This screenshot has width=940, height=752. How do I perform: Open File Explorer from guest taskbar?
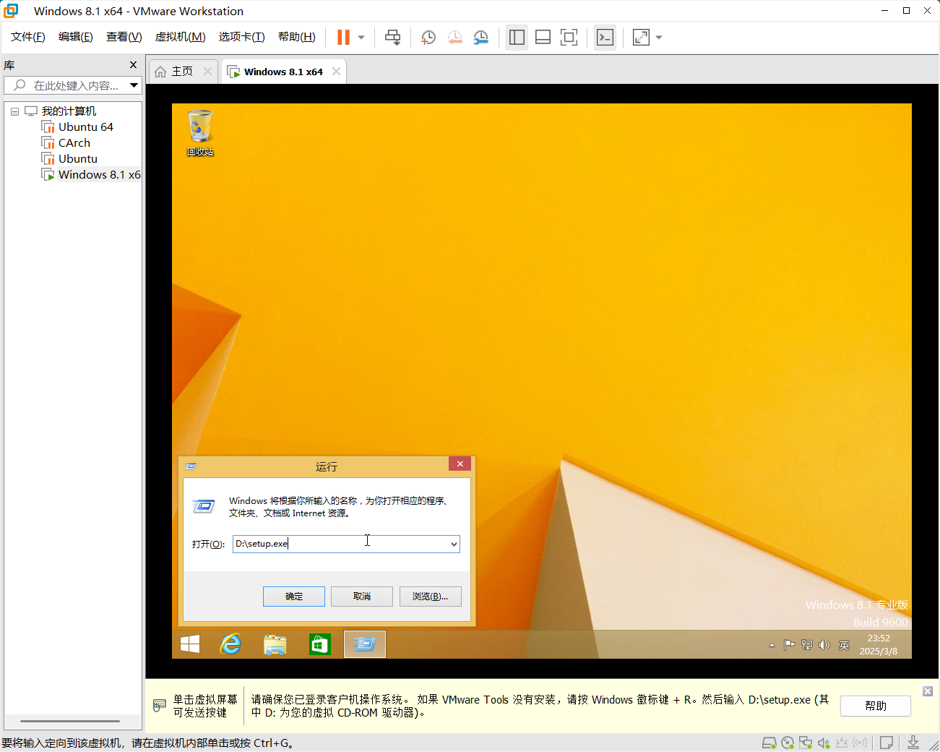pos(275,644)
